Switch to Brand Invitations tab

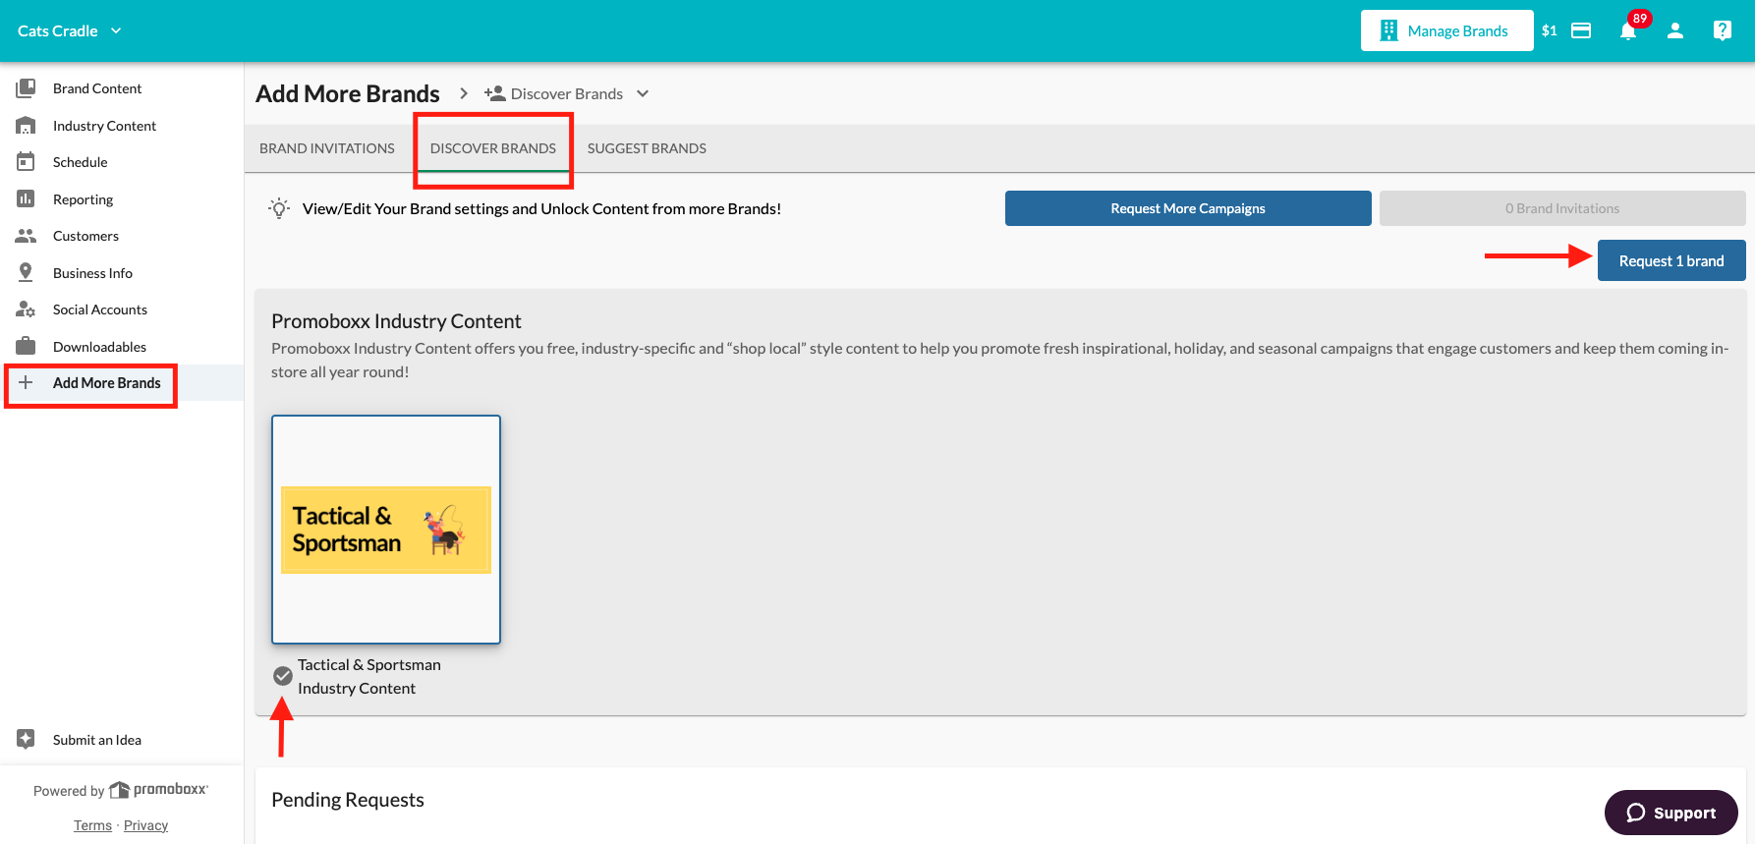[327, 148]
